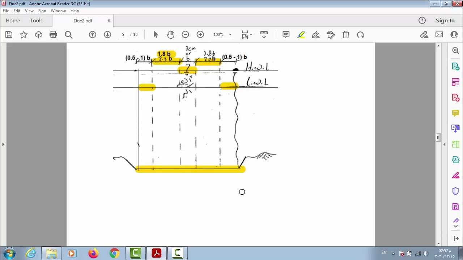Zoom in with plus button
The height and width of the screenshot is (260, 463).
(200, 35)
